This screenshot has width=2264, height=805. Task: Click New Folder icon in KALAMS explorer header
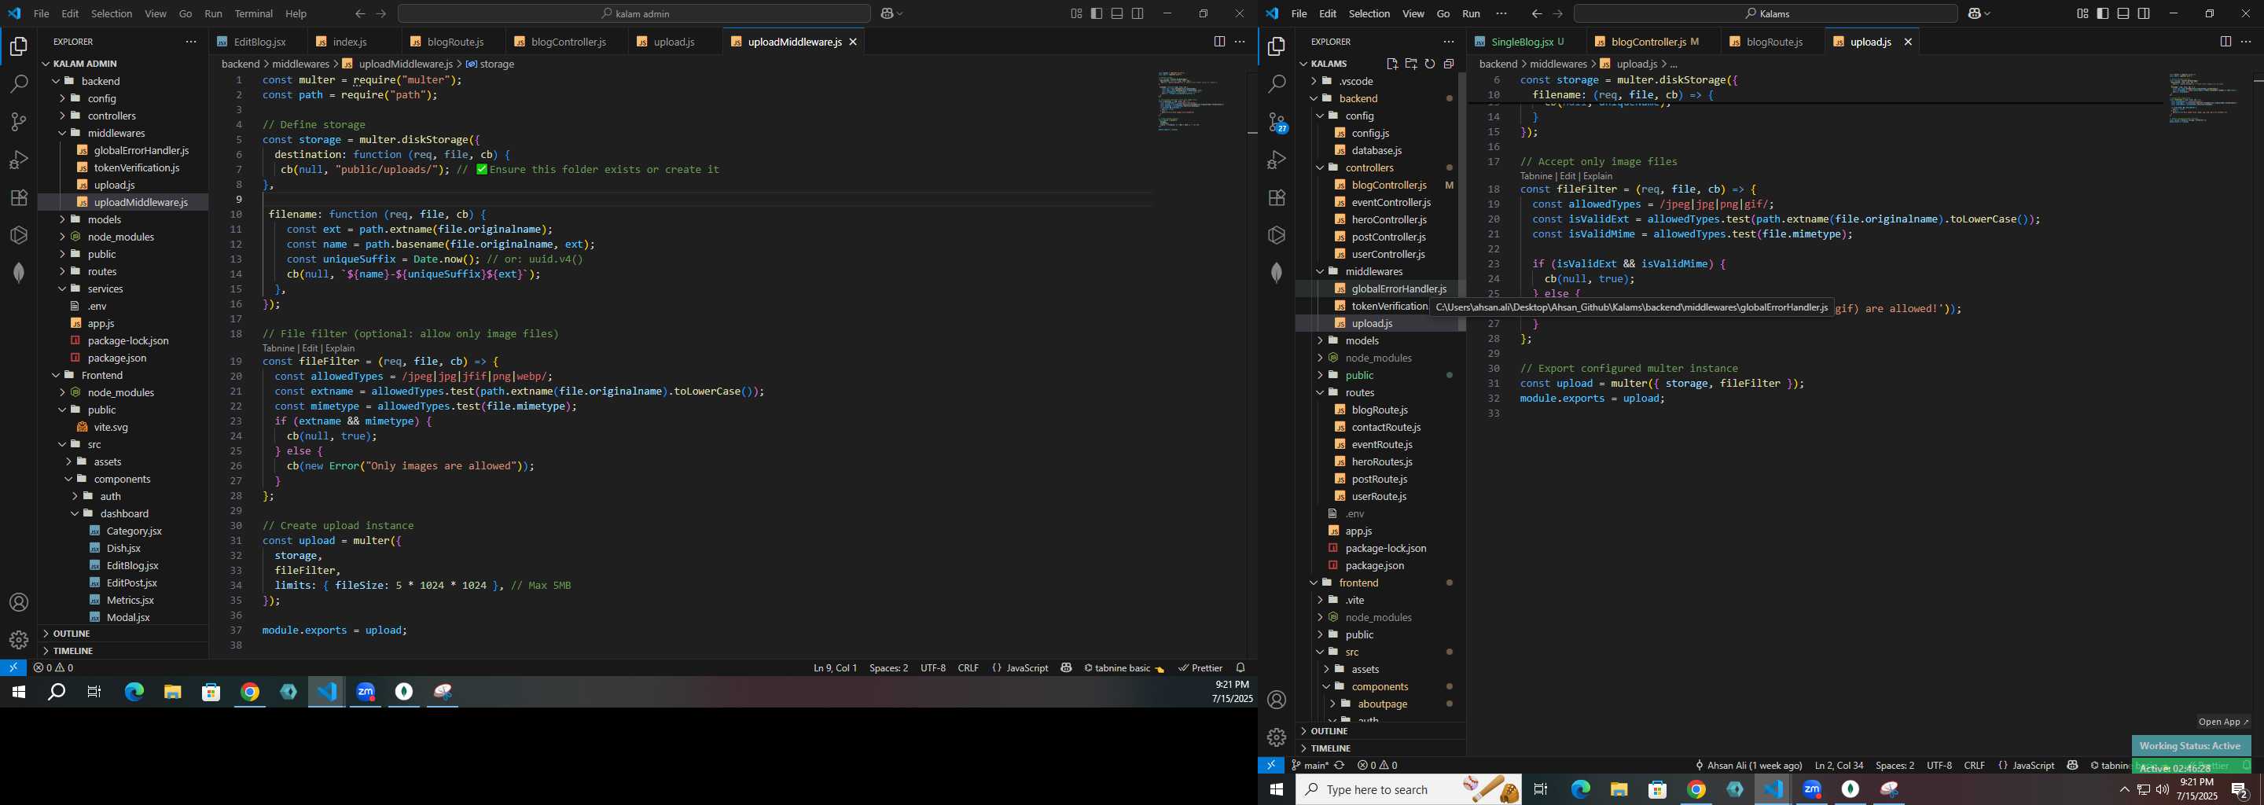(x=1410, y=63)
